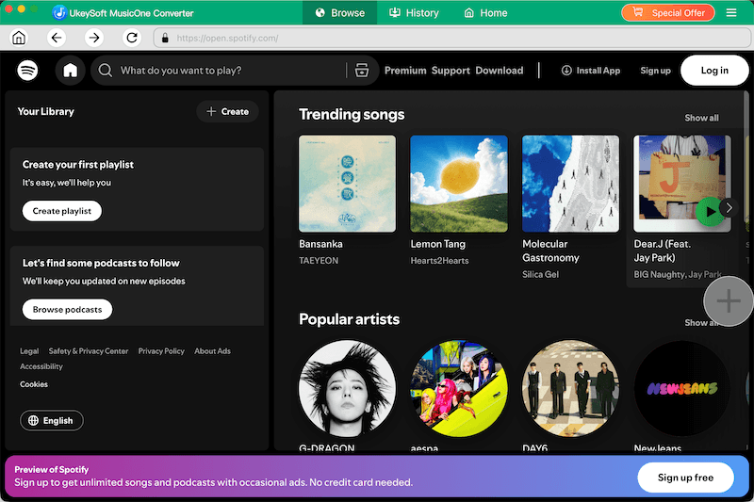
Task: Open the Bansanka album cover
Action: pos(347,184)
